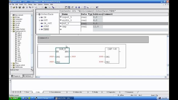Open the File menu
This screenshot has height=100, width=178.
(x=13, y=4)
